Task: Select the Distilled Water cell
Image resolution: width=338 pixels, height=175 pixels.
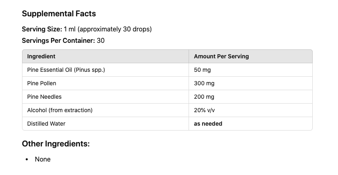Action: (x=46, y=124)
